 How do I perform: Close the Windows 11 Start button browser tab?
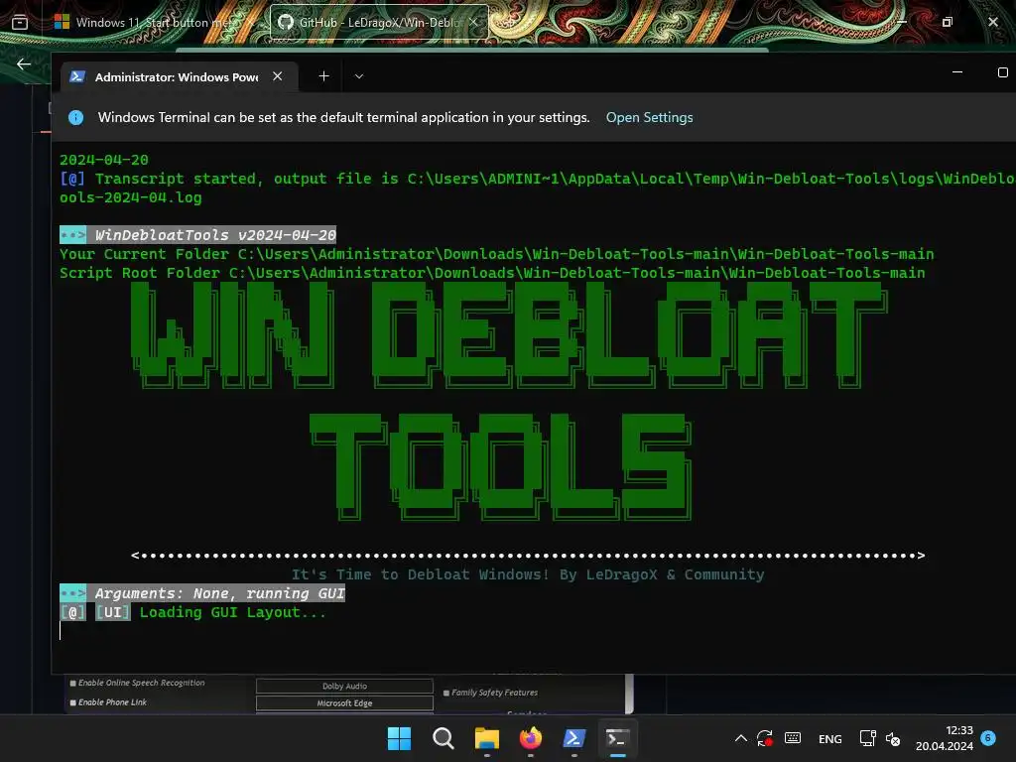(x=251, y=22)
